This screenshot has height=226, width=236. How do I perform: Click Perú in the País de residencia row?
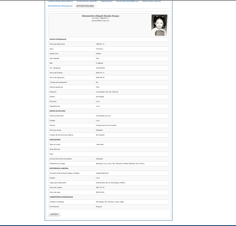pyautogui.click(x=98, y=87)
